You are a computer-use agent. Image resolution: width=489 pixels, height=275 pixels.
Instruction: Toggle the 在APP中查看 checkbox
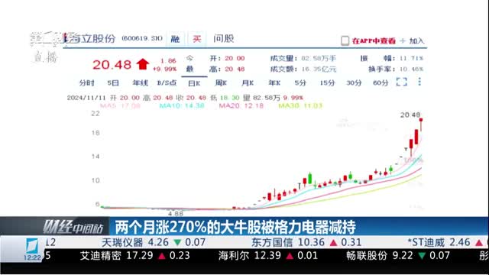tap(345, 40)
